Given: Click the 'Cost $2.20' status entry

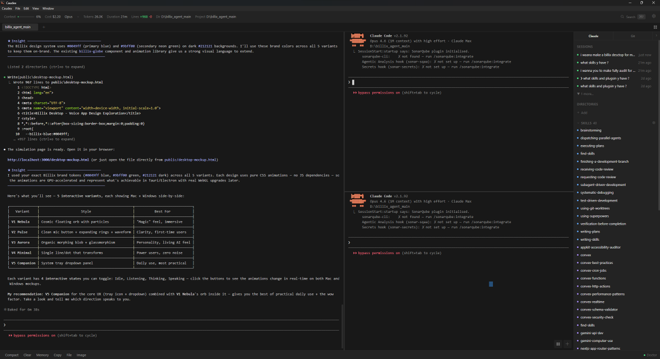Looking at the screenshot, I should (53, 17).
